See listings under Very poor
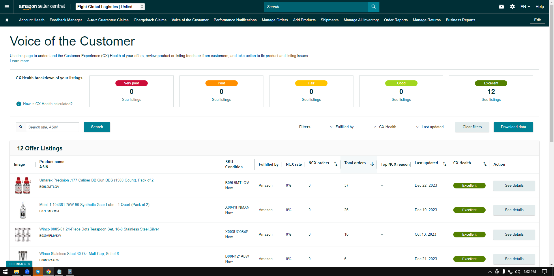This screenshot has width=554, height=276. 132,100
